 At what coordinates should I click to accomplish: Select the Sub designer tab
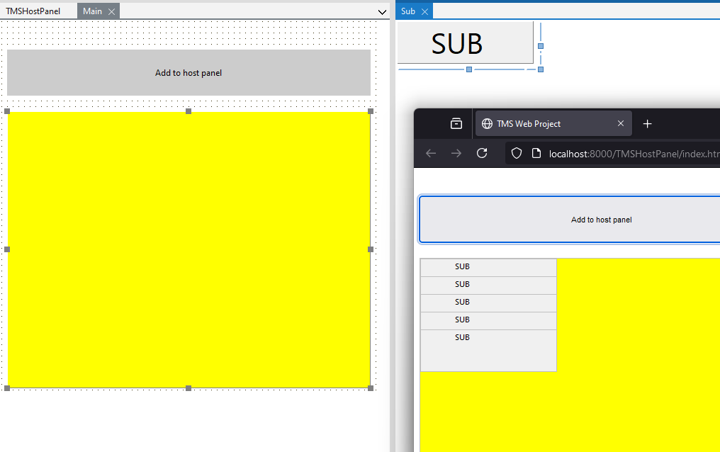pos(407,11)
